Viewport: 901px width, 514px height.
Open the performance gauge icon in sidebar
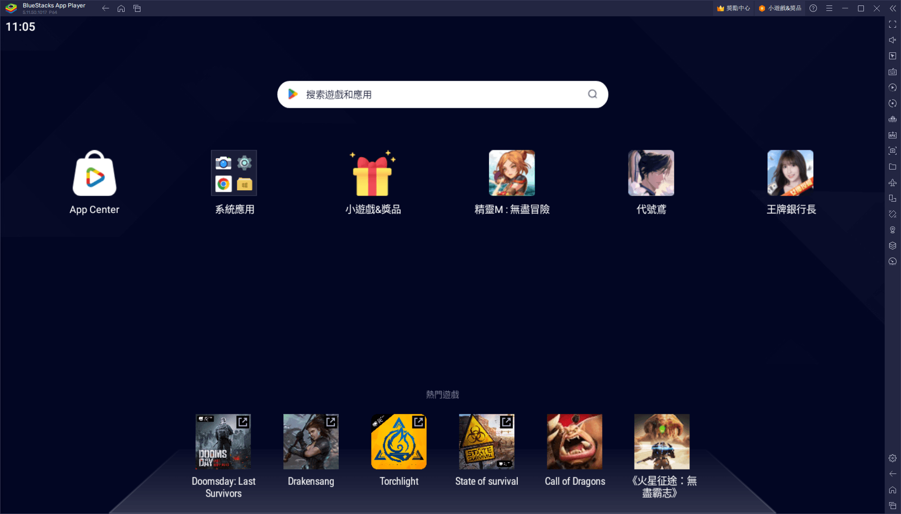[893, 261]
